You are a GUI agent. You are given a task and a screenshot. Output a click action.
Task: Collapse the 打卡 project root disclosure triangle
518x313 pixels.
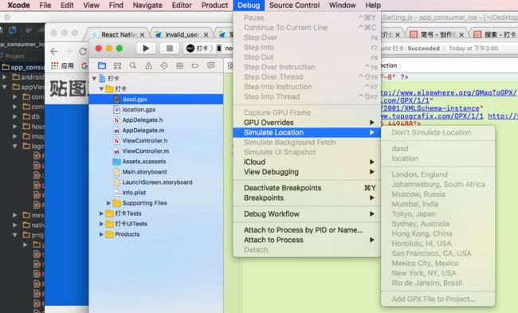[94, 79]
